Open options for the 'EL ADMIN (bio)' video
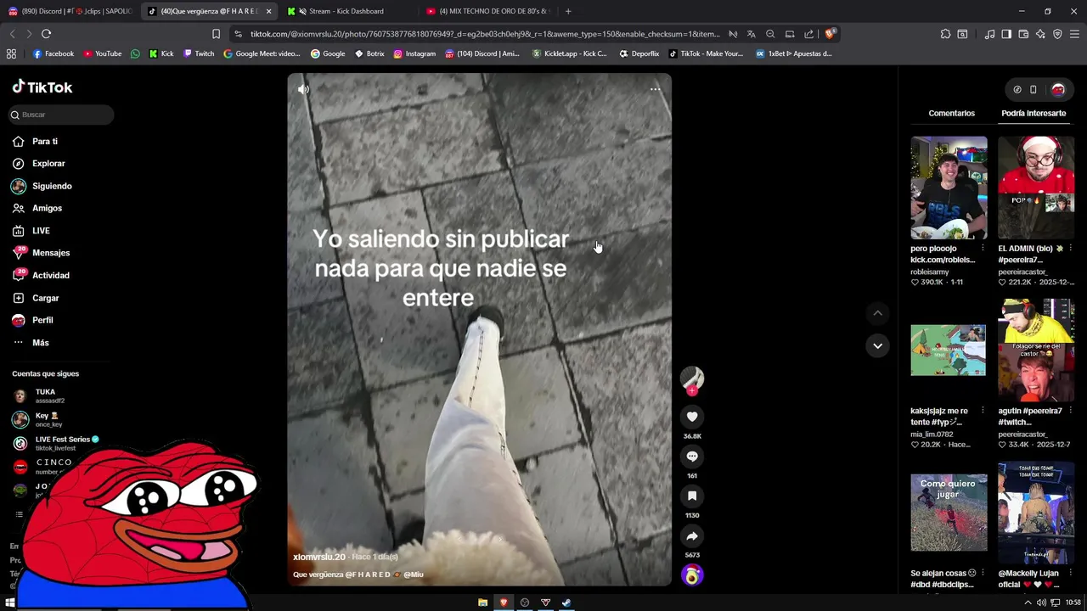 (1070, 249)
